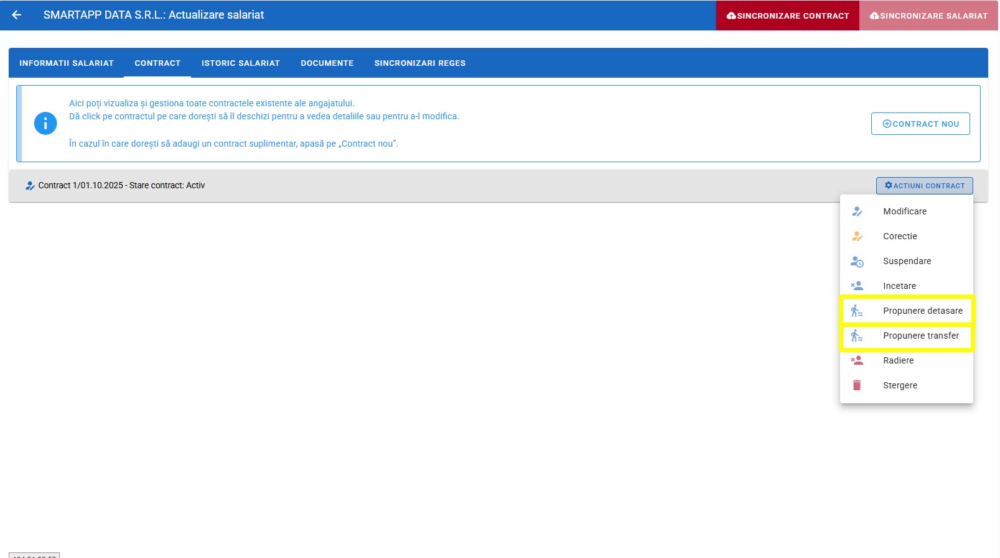Viewport: 1000px width, 558px height.
Task: Switch to the Informatii Salariat tab
Action: coord(67,63)
